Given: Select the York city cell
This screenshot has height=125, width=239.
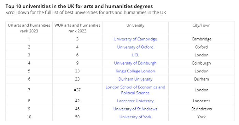Looking at the screenshot, I should [201, 117].
